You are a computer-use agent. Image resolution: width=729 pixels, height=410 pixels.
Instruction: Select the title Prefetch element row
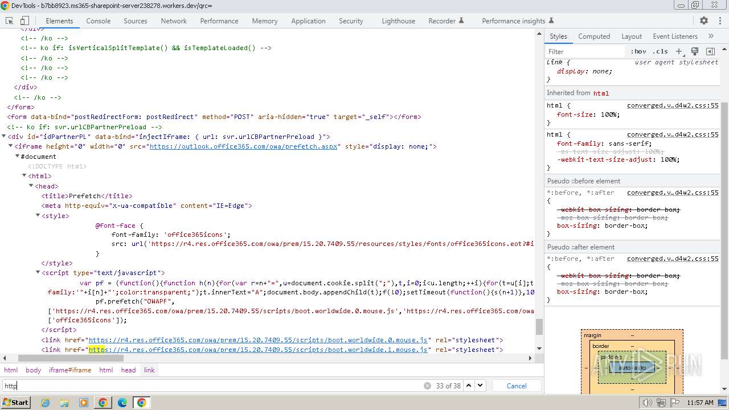[87, 196]
